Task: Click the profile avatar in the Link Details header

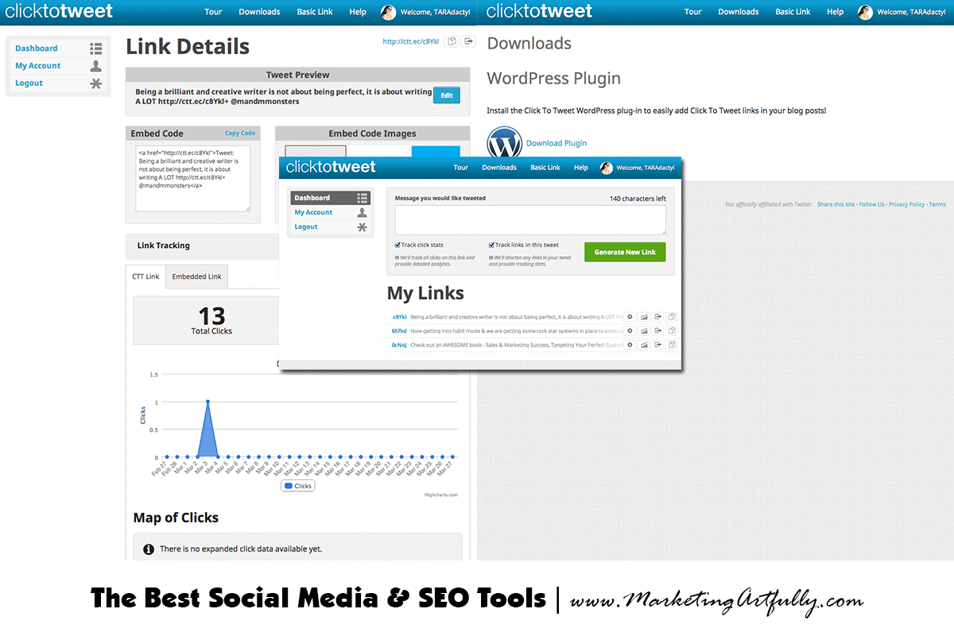Action: tap(388, 12)
